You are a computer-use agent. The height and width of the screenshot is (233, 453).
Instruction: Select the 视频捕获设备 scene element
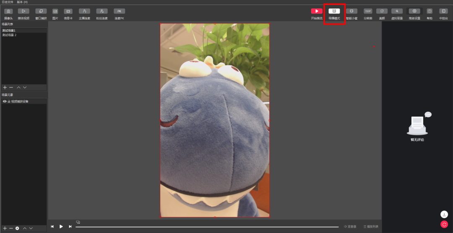coord(24,101)
